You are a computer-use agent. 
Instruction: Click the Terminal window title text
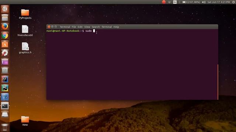tap(65, 27)
